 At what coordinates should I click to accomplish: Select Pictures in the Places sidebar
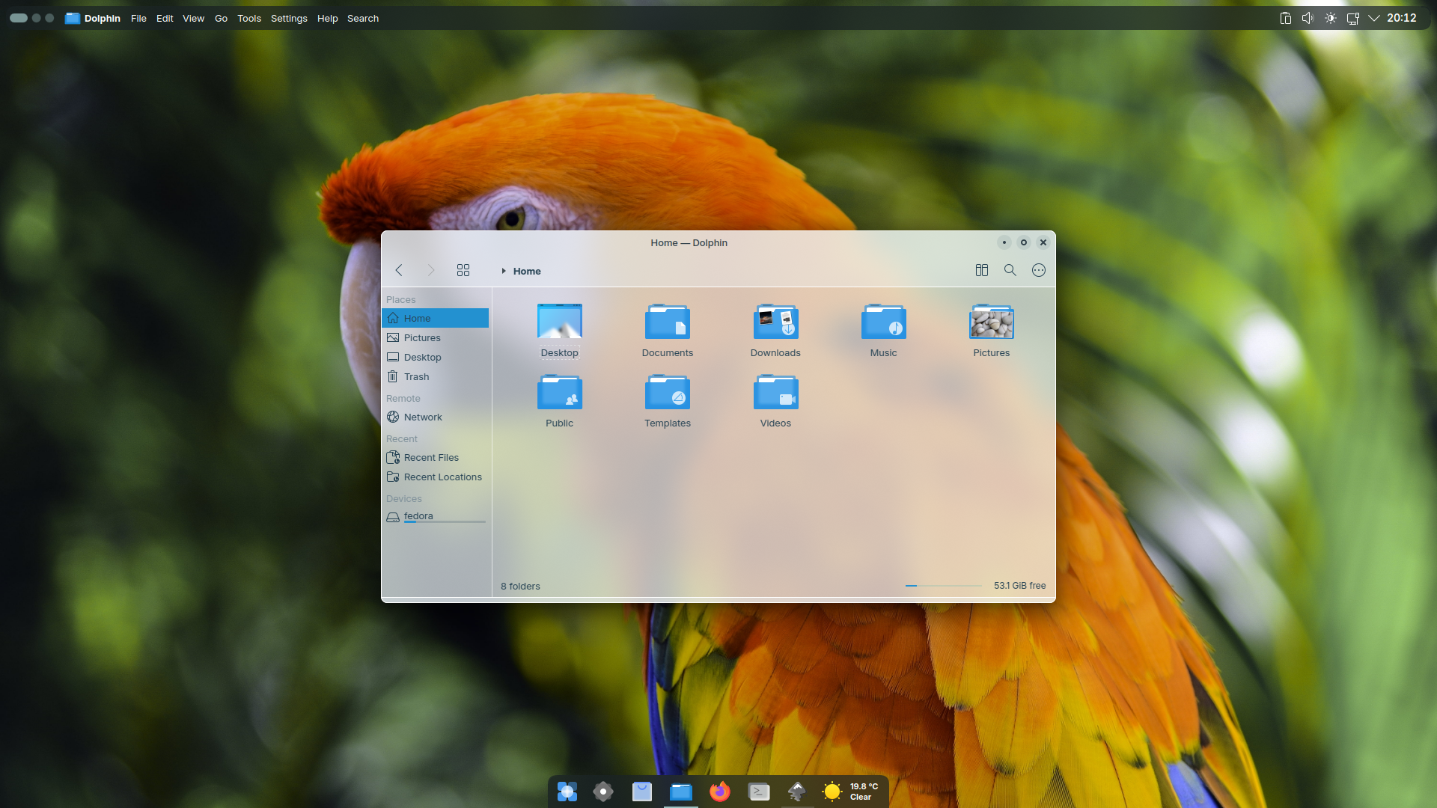click(435, 337)
